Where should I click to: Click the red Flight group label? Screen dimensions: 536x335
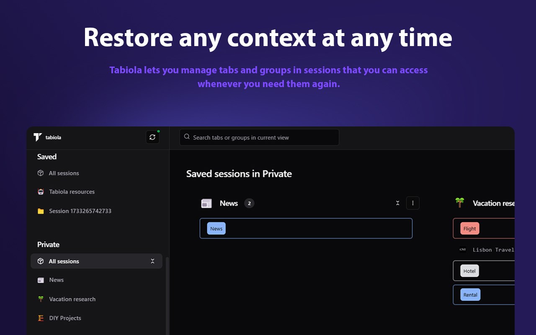pyautogui.click(x=469, y=229)
